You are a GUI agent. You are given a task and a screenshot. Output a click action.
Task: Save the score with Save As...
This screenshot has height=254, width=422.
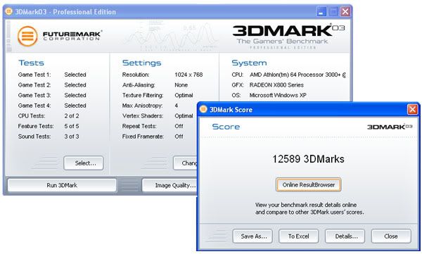252,236
